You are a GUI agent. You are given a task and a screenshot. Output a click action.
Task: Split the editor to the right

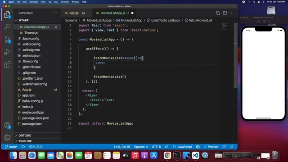(x=225, y=13)
